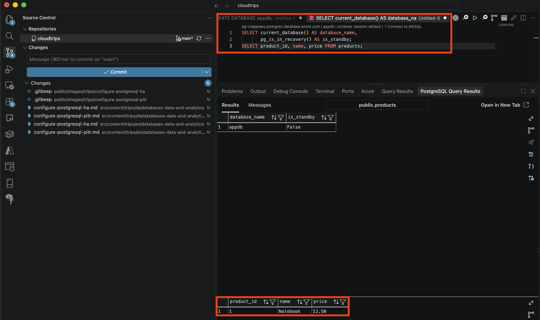Open editor More Actions ellipsis menu
Viewport: 540px width, 320px height.
(x=533, y=18)
